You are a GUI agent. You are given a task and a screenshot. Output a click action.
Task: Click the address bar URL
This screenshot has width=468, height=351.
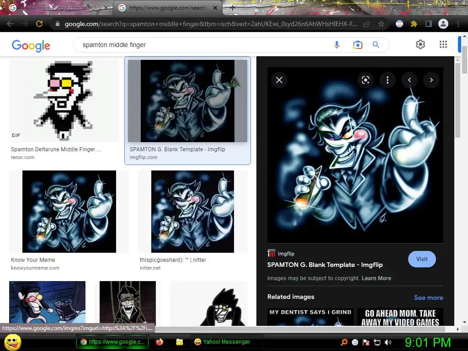tap(211, 24)
